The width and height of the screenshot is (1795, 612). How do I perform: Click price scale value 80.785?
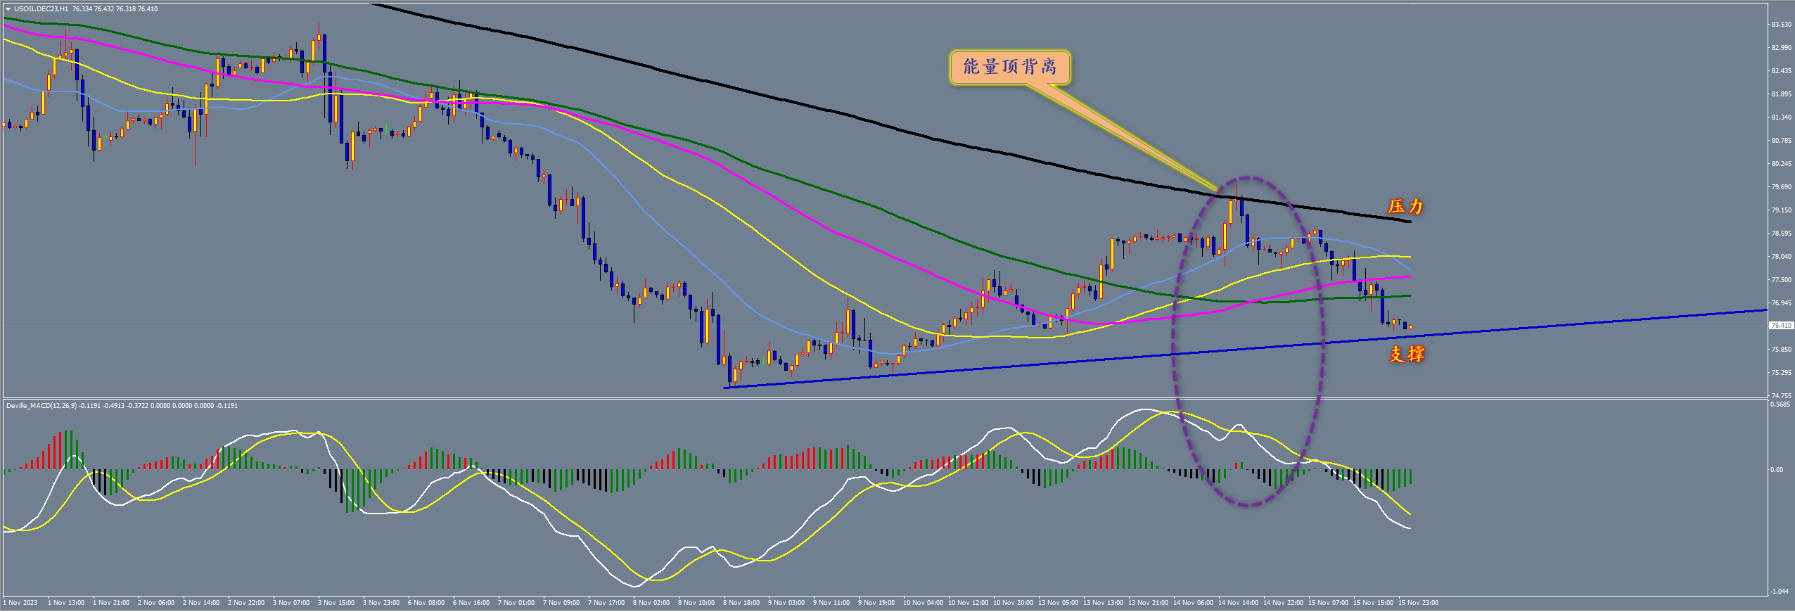[x=1781, y=141]
